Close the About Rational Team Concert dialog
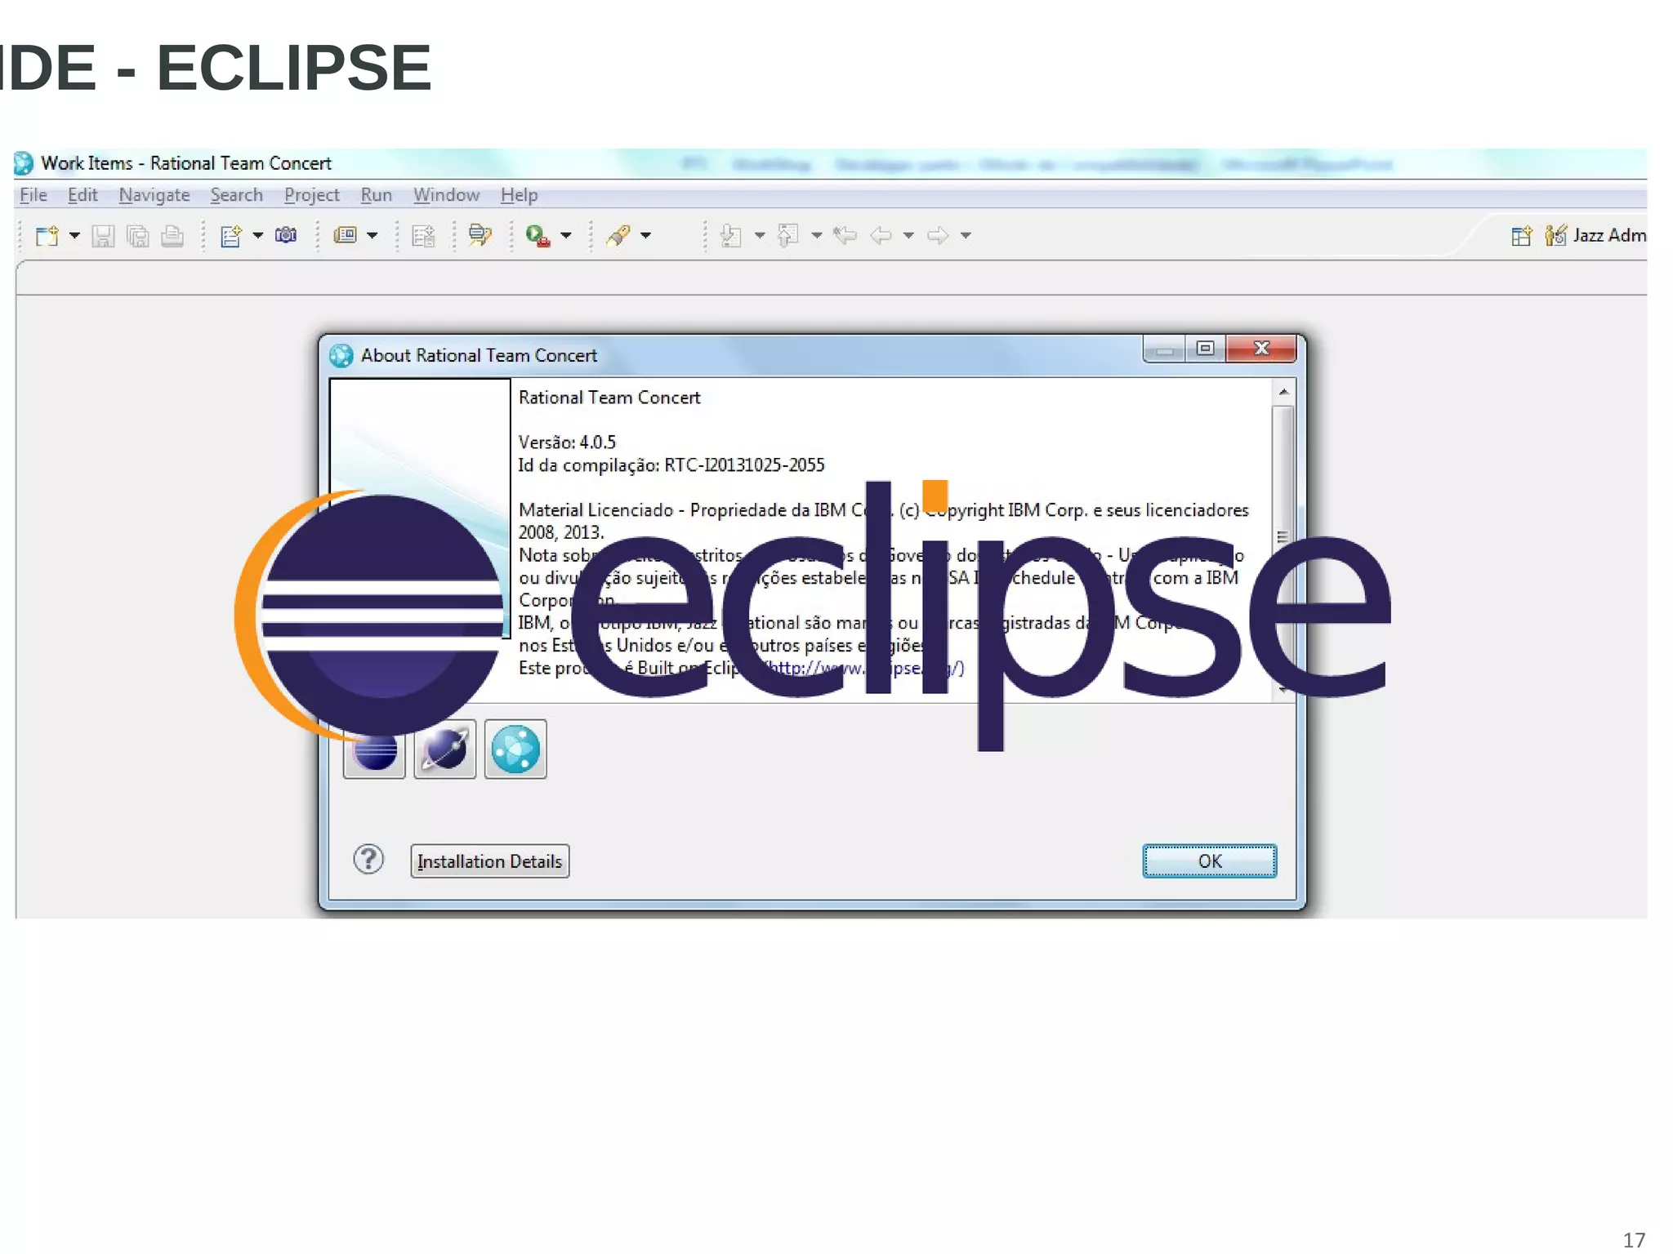This screenshot has height=1254, width=1673. (x=1261, y=349)
